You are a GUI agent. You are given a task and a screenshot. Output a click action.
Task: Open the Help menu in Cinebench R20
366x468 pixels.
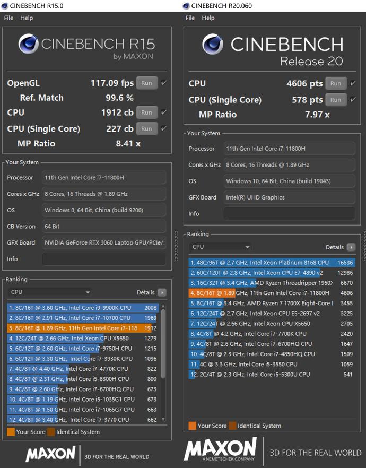click(x=208, y=18)
